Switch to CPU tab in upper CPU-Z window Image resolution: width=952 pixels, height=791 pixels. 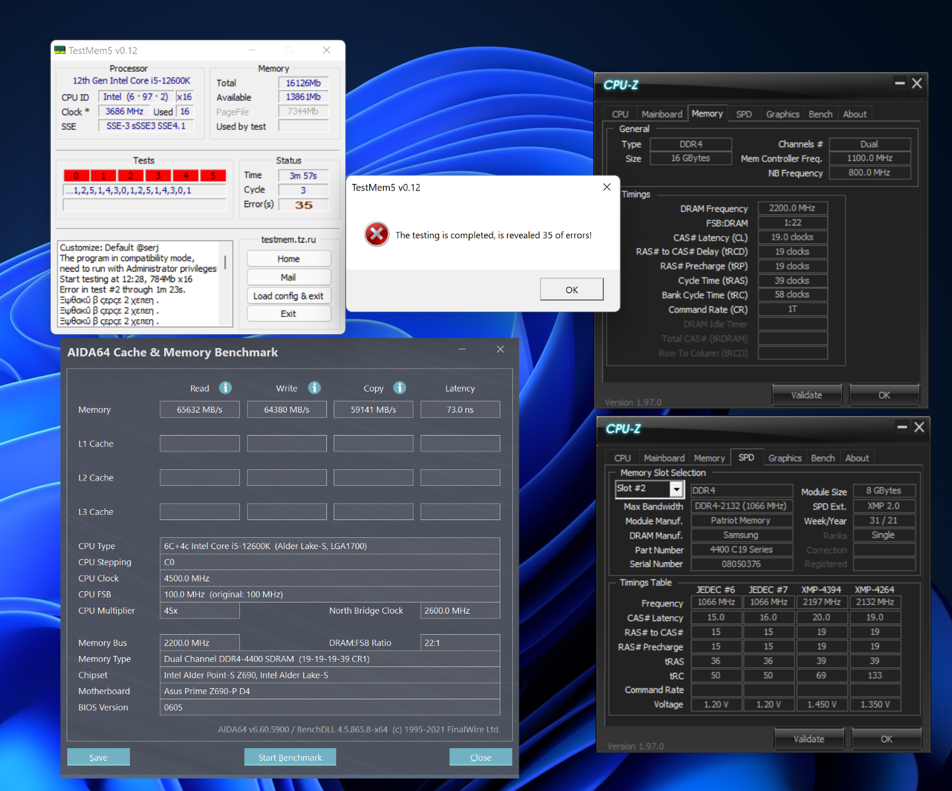coord(620,114)
